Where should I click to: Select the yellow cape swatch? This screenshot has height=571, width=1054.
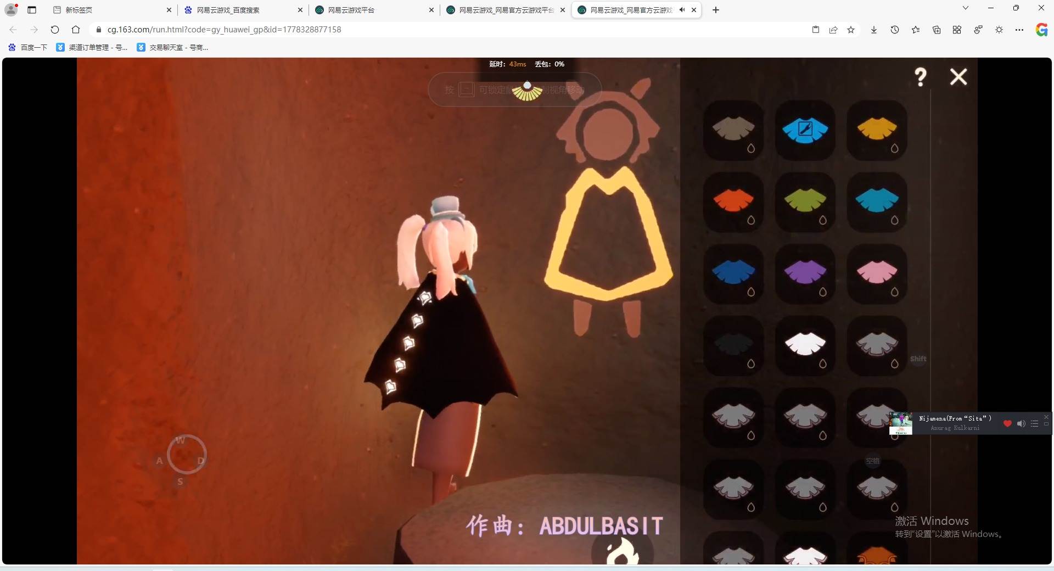click(877, 130)
